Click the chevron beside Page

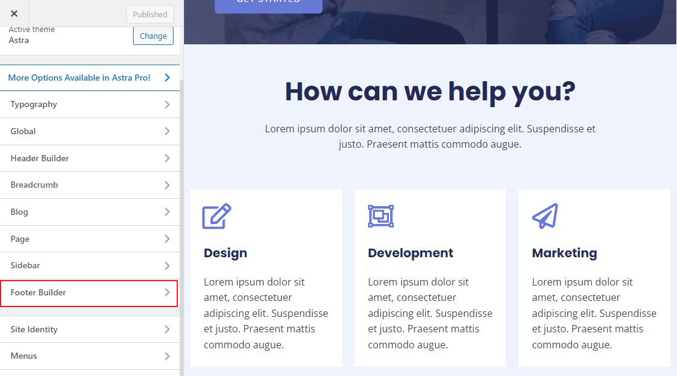tap(167, 239)
